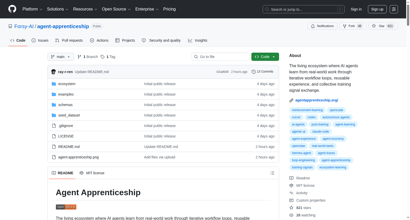Open the Forsy-AI organization page
The width and height of the screenshot is (410, 220).
(x=24, y=26)
